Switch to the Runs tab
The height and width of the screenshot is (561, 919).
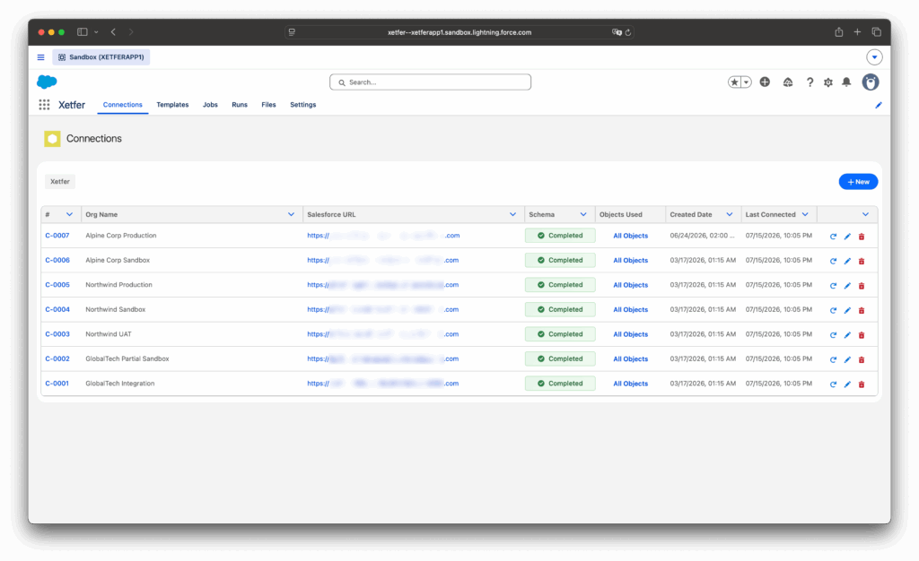coord(239,105)
